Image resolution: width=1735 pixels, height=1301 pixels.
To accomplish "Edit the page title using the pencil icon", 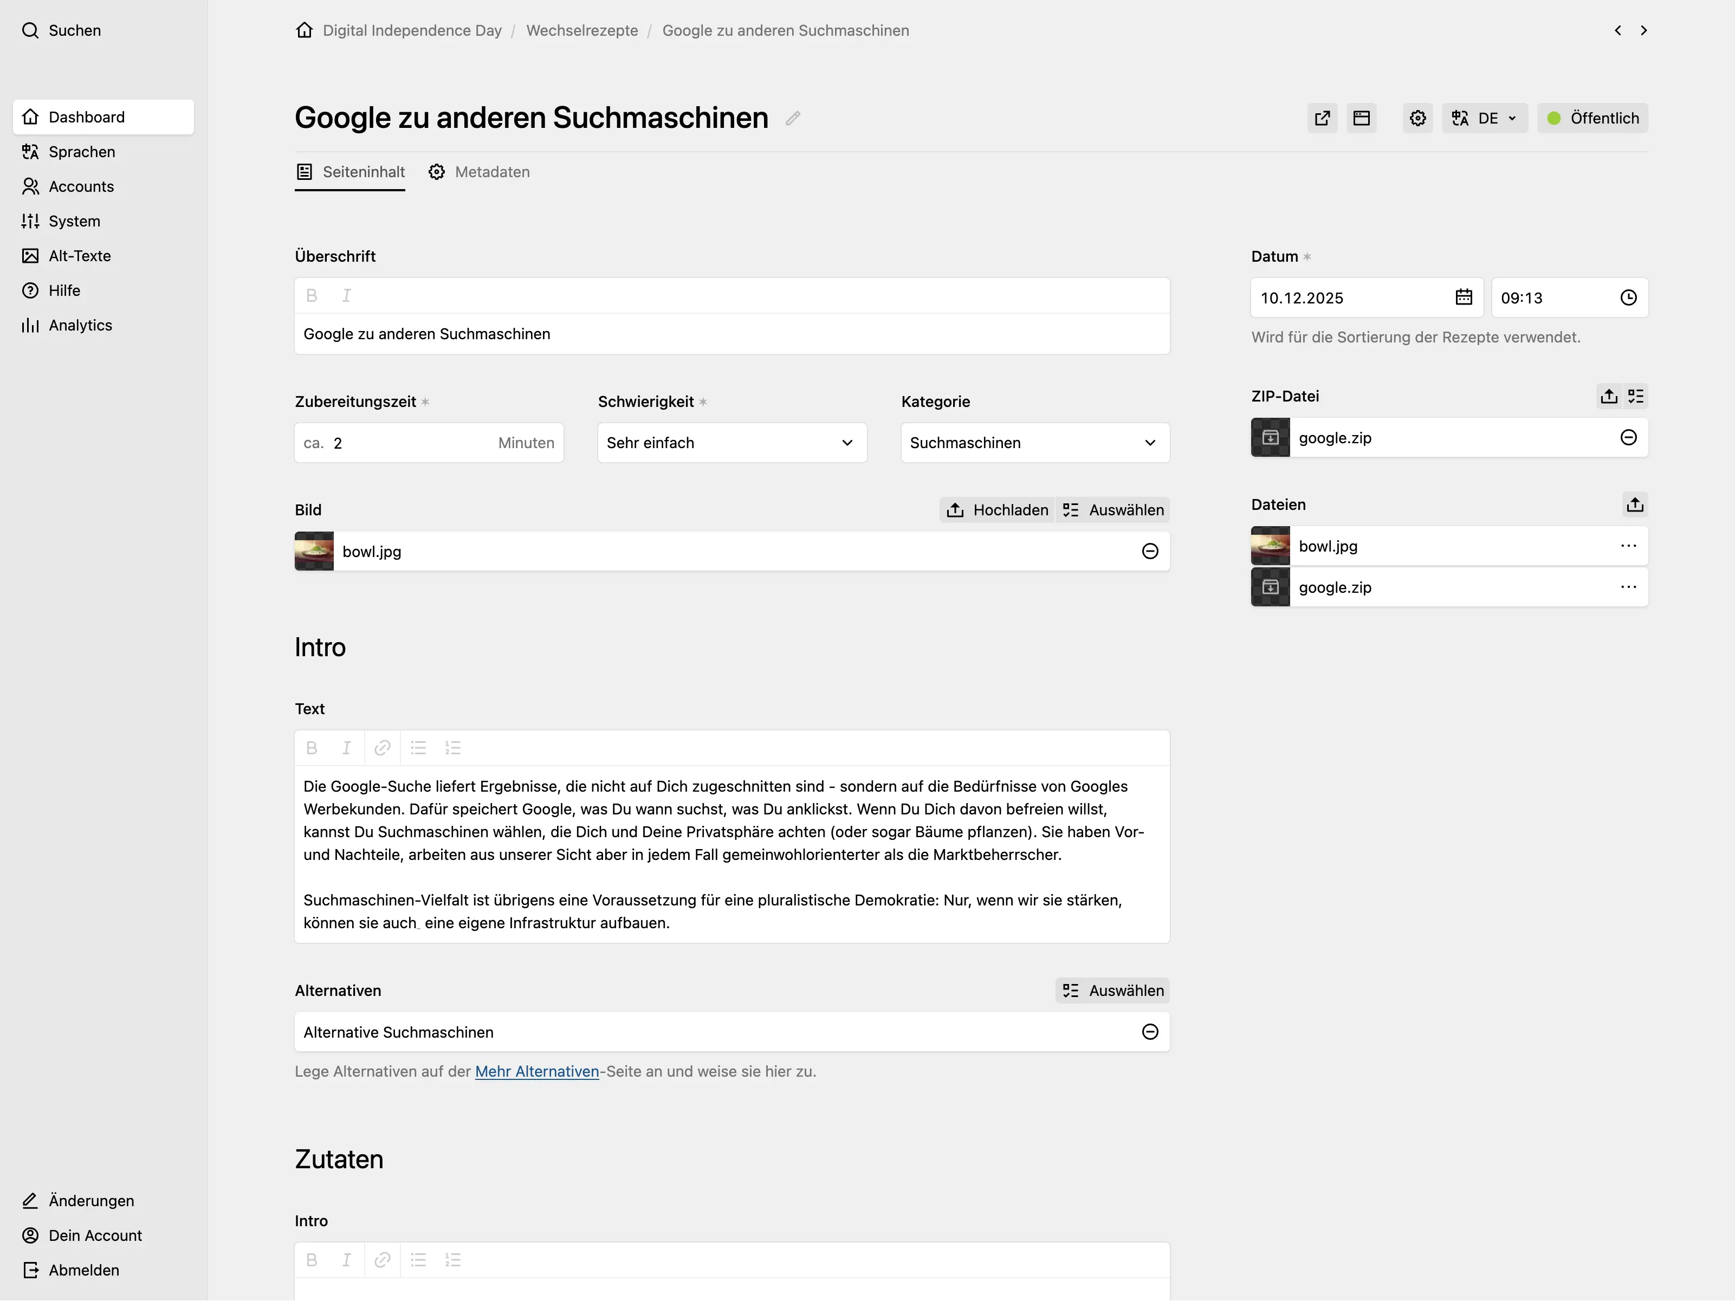I will tap(792, 119).
